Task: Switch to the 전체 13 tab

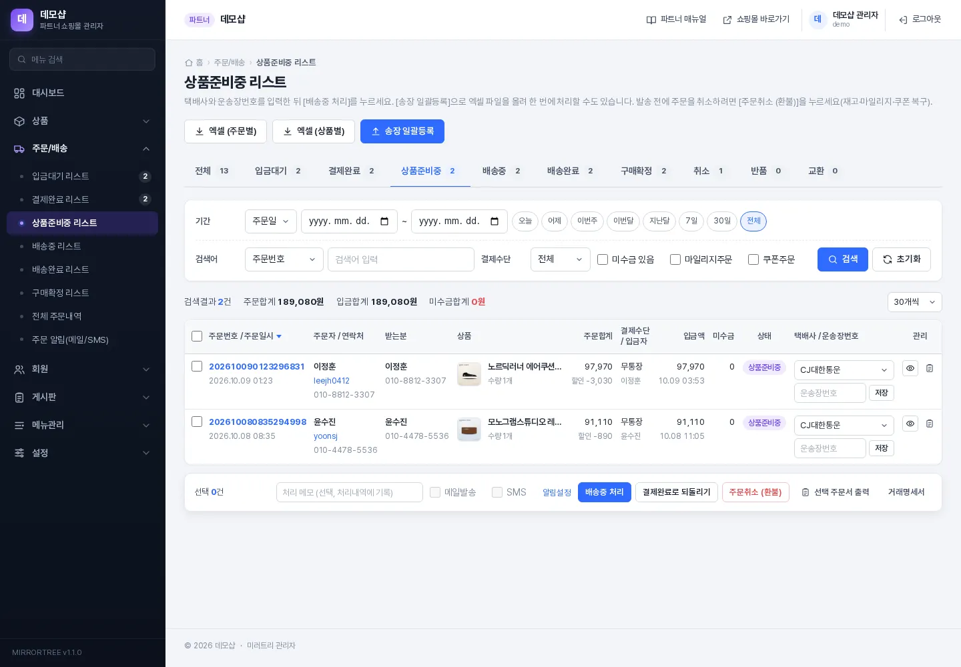Action: (x=212, y=171)
